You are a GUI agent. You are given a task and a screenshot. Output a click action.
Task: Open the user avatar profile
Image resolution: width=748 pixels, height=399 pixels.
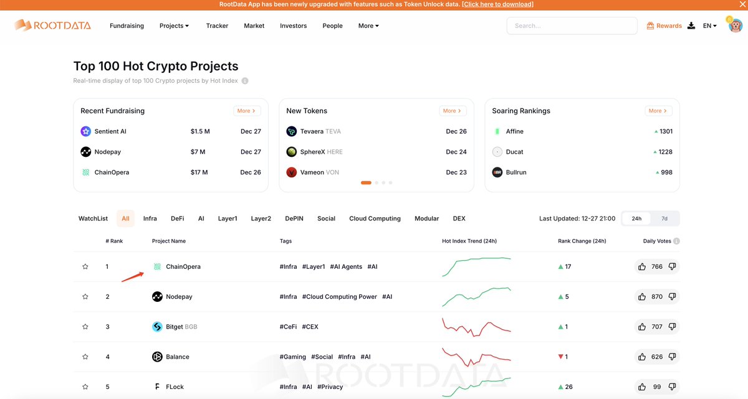736,26
